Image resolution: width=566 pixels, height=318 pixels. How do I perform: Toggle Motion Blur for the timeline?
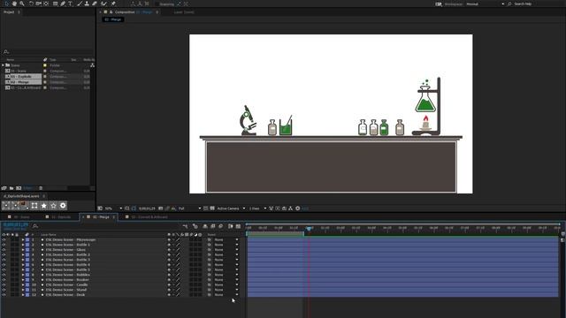[x=220, y=226]
